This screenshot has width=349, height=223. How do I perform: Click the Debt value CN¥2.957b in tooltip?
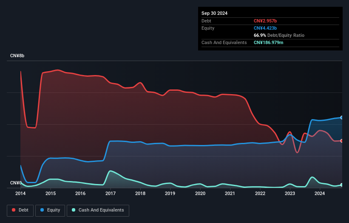(x=265, y=21)
